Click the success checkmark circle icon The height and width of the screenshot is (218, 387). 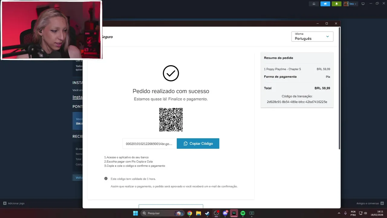pos(171,73)
